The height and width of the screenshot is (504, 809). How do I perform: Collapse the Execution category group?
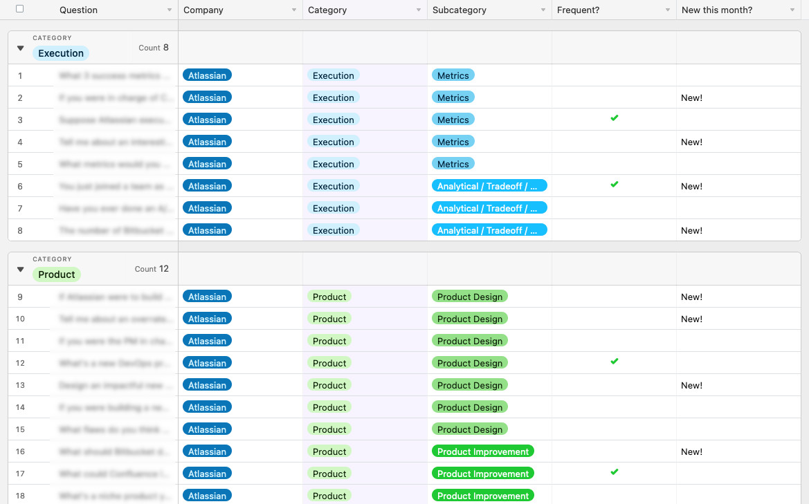[x=20, y=48]
